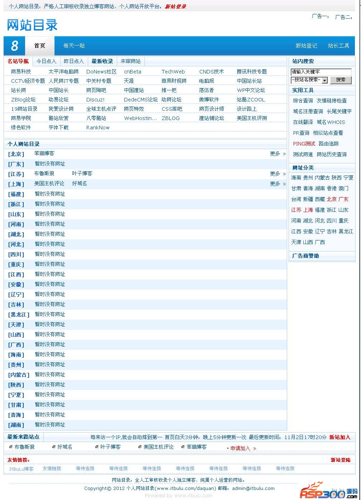This screenshot has width=361, height=500.
Task: Open the 网易科技 site link
Action: (21, 72)
